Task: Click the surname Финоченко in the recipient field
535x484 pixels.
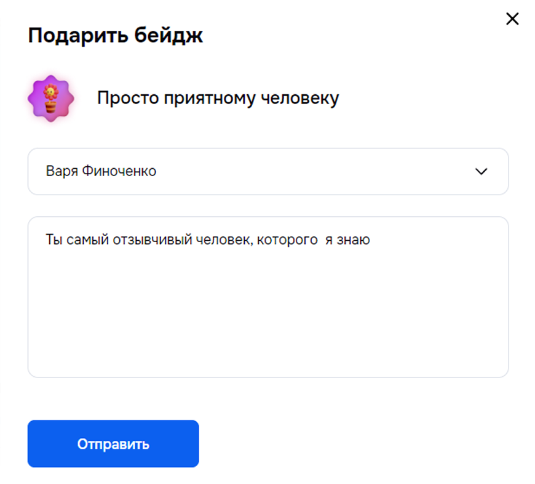Action: (x=119, y=172)
